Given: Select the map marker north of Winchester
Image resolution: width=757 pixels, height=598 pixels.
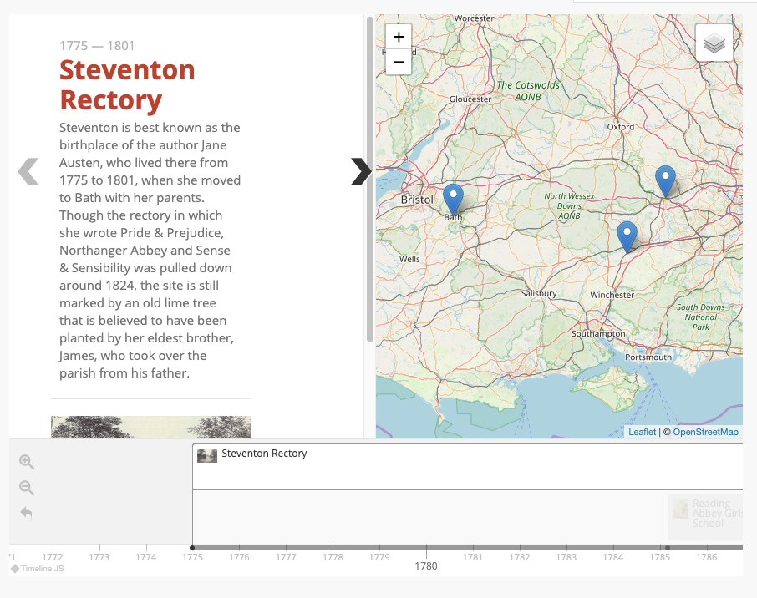Looking at the screenshot, I should click(x=627, y=237).
